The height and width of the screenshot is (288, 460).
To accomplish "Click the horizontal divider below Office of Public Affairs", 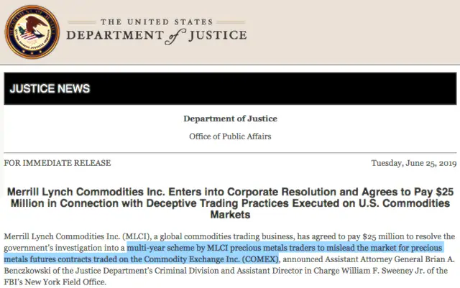I will [x=230, y=153].
